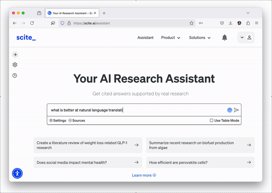
Task: Expand the Product dropdown menu
Action: pyautogui.click(x=171, y=38)
